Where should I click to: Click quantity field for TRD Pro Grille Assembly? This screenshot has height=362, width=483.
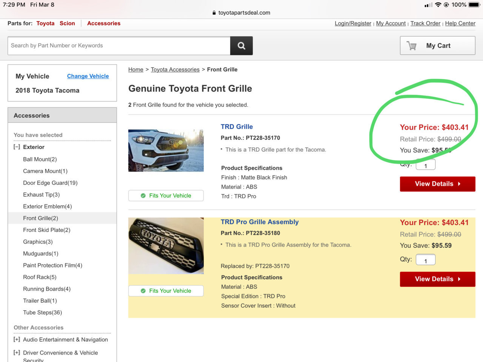(426, 260)
